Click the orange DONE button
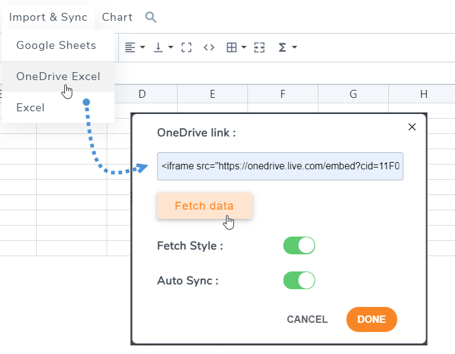455x354 pixels. point(371,319)
